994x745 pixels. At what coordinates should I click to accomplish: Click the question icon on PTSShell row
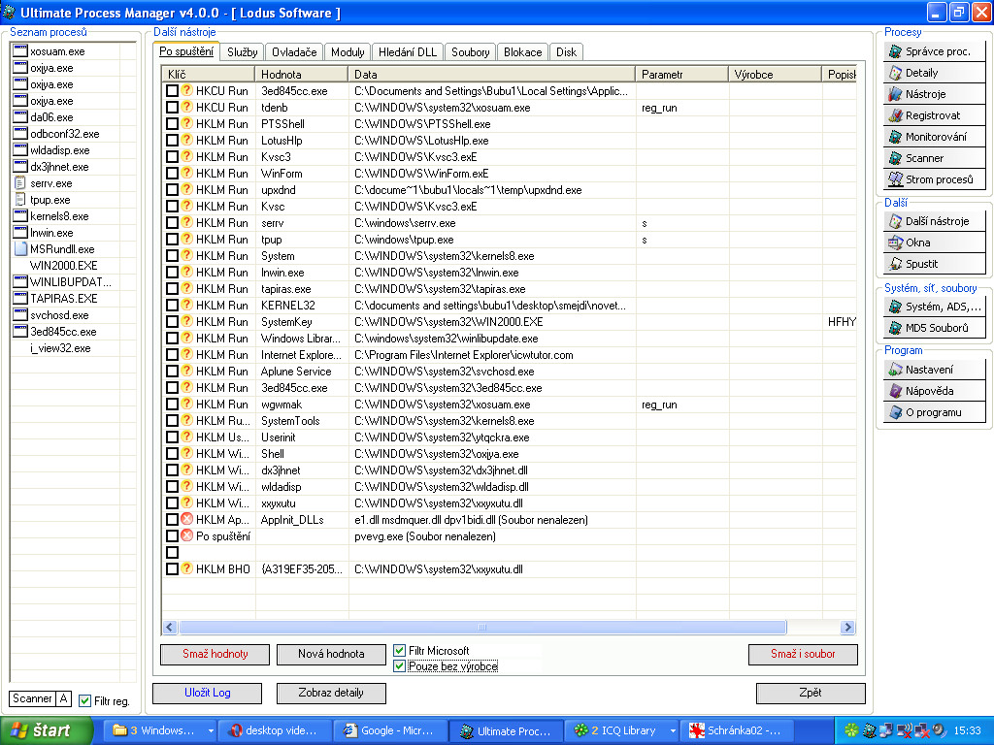pyautogui.click(x=186, y=123)
